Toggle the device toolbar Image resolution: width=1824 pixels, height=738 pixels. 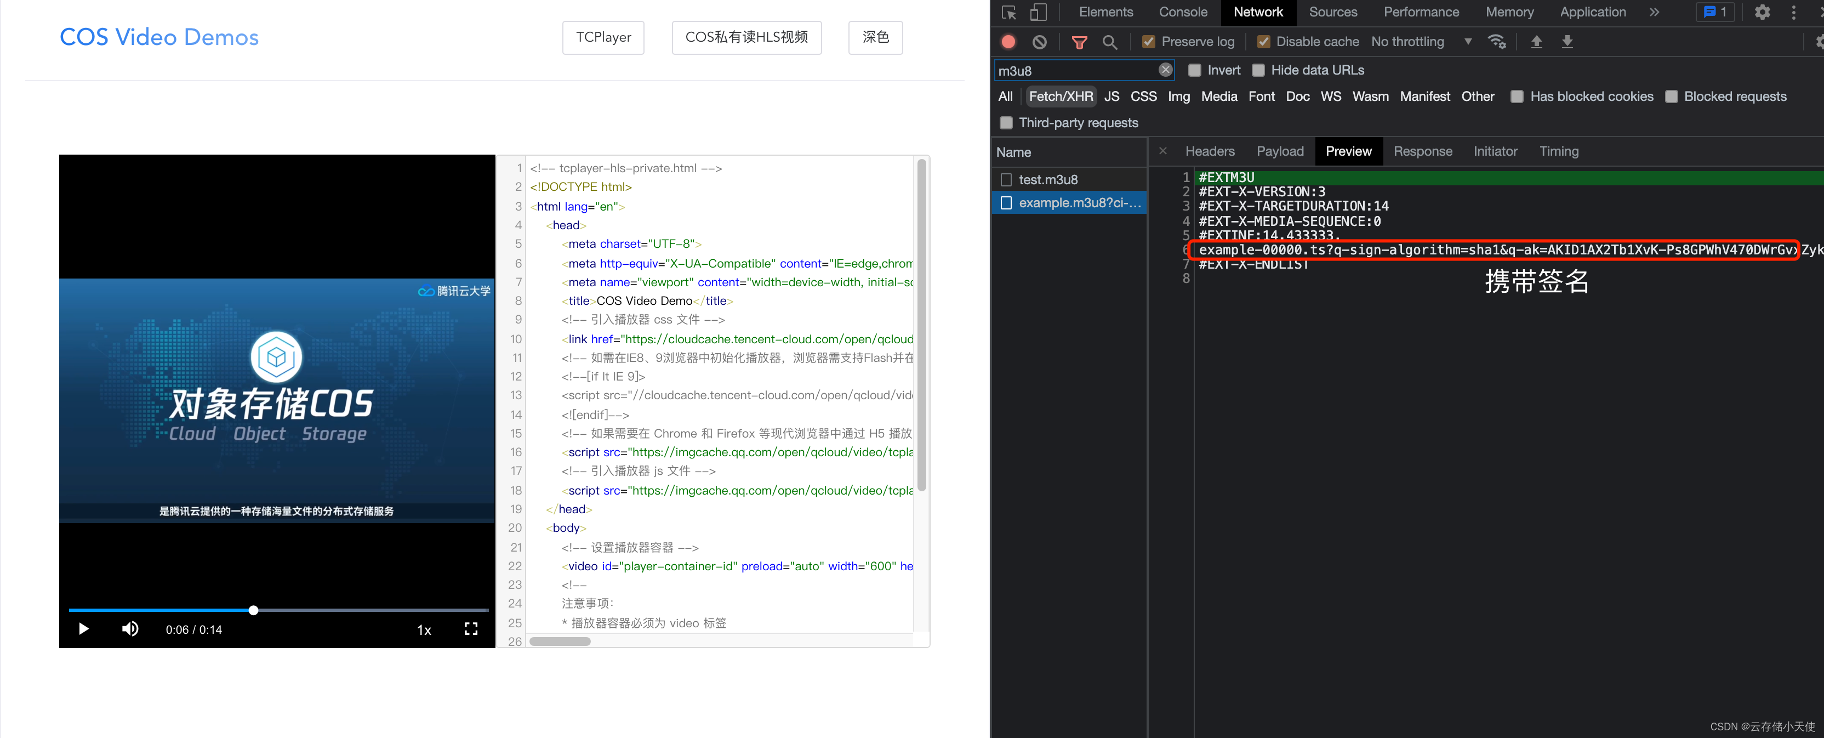tap(1038, 12)
